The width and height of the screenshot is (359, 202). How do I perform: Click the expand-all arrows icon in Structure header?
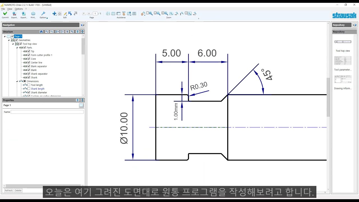(x=77, y=32)
